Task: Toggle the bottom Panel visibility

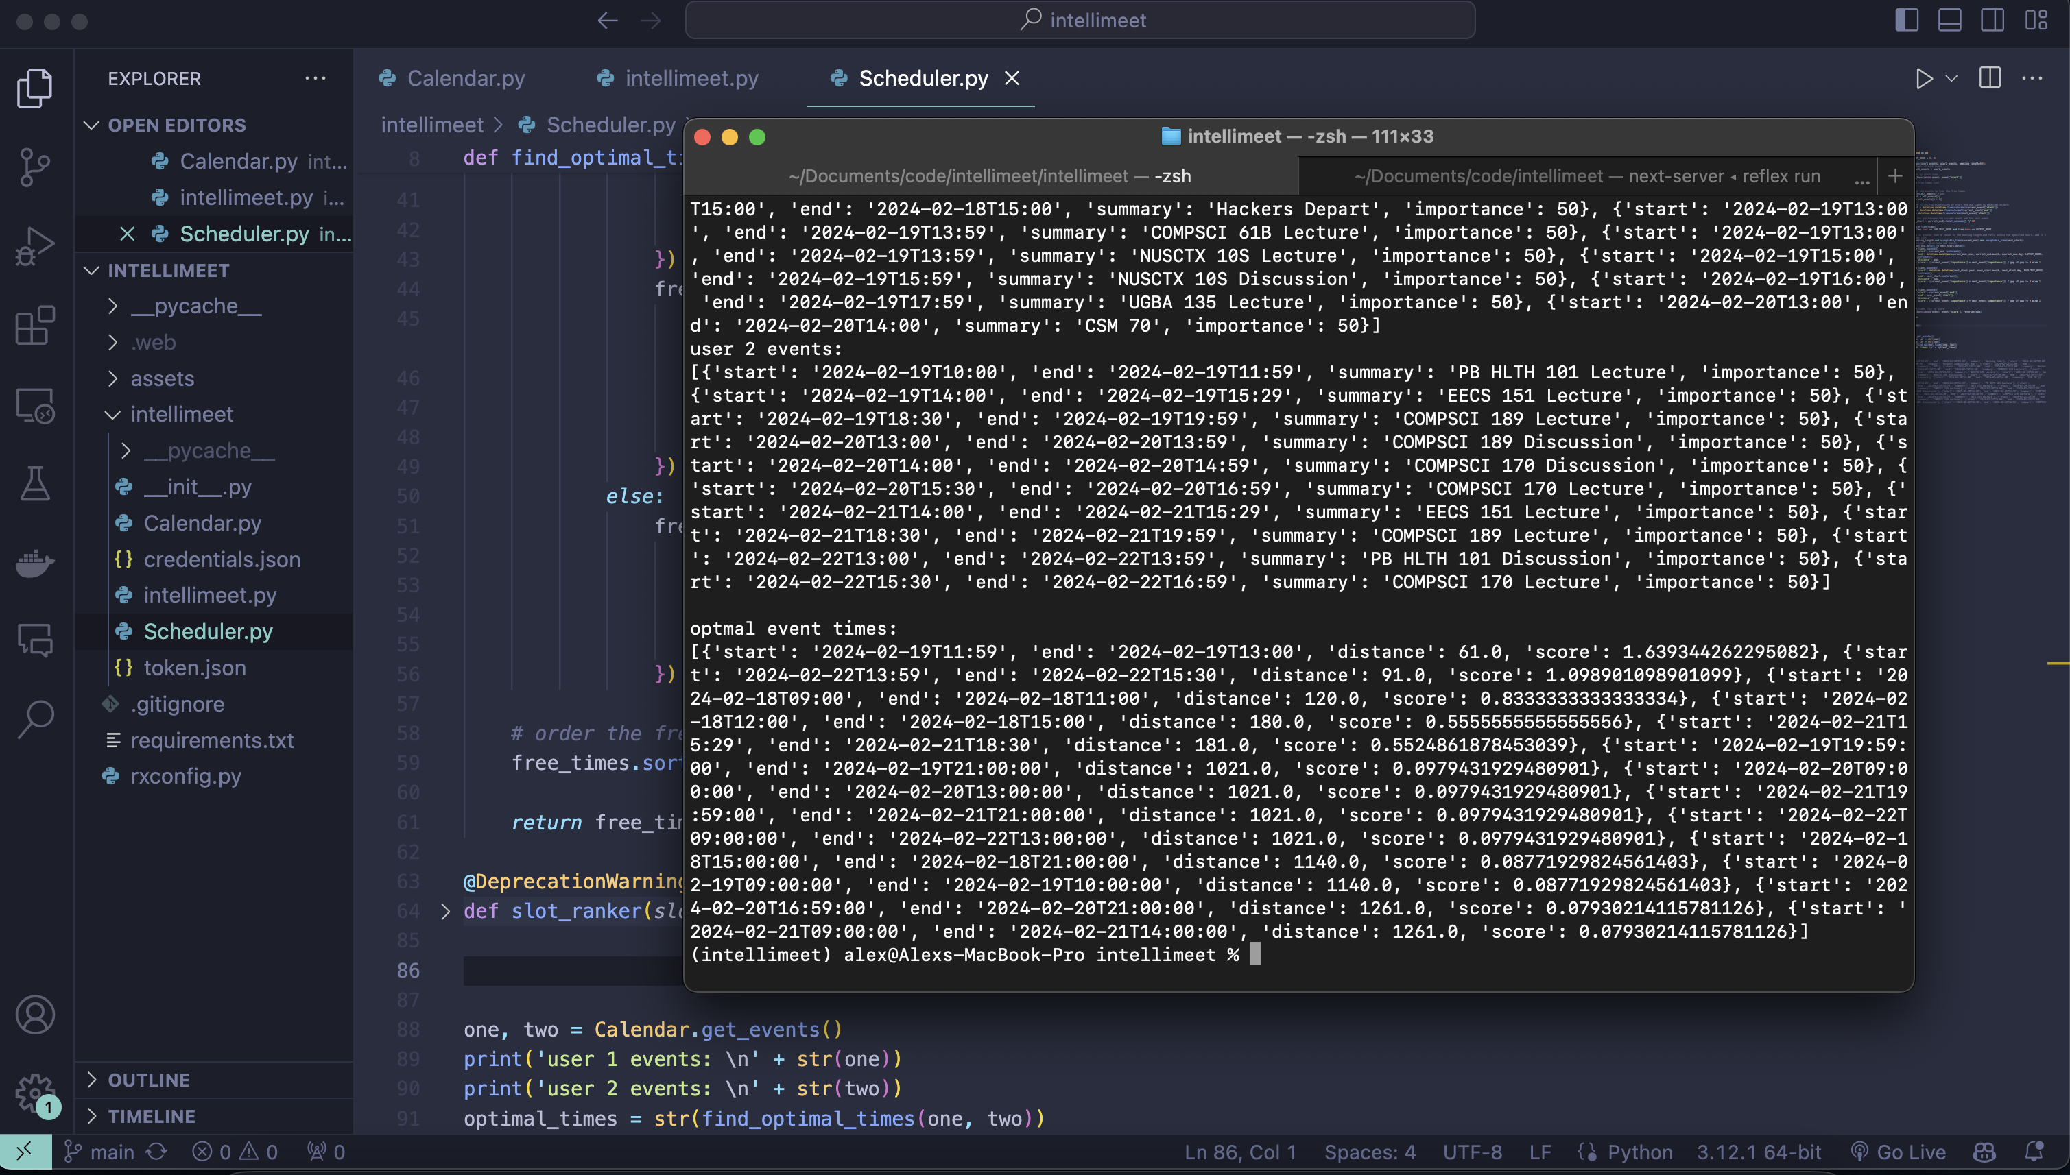Action: tap(1949, 20)
